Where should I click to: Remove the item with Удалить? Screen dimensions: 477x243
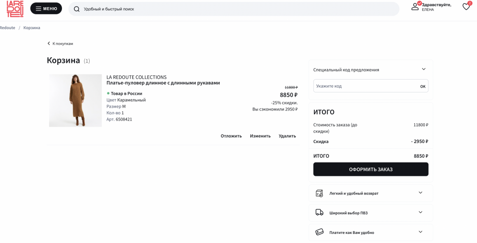(x=287, y=136)
